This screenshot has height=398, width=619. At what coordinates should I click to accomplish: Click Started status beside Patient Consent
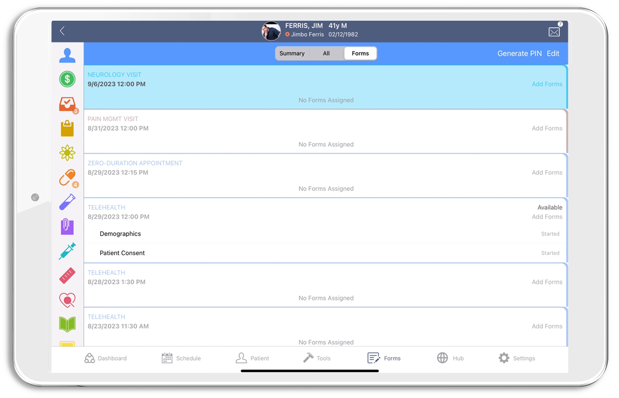point(550,253)
